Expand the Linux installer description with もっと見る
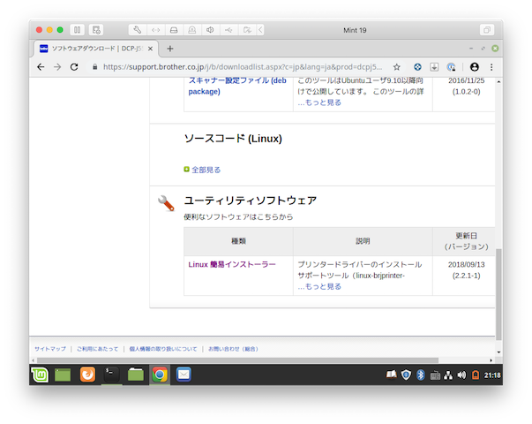Viewport: 532px width, 424px height. pyautogui.click(x=318, y=286)
